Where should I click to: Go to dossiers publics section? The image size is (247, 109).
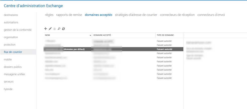13,67
